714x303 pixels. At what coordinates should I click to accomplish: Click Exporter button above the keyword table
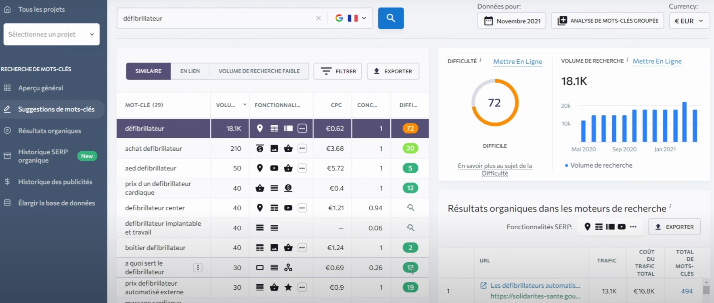pos(393,71)
